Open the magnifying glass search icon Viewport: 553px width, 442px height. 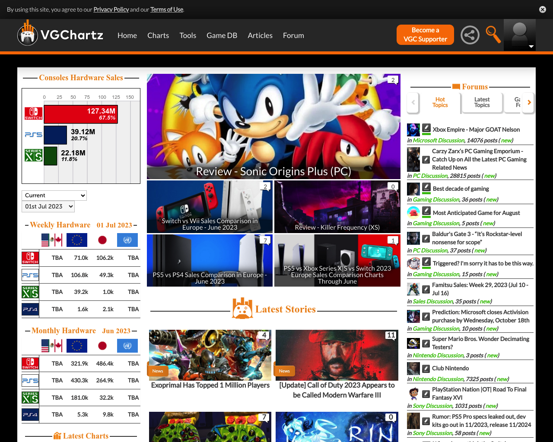tap(493, 34)
